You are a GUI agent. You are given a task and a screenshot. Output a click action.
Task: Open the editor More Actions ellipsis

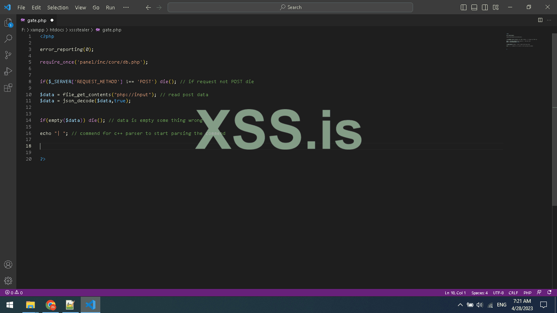point(550,20)
